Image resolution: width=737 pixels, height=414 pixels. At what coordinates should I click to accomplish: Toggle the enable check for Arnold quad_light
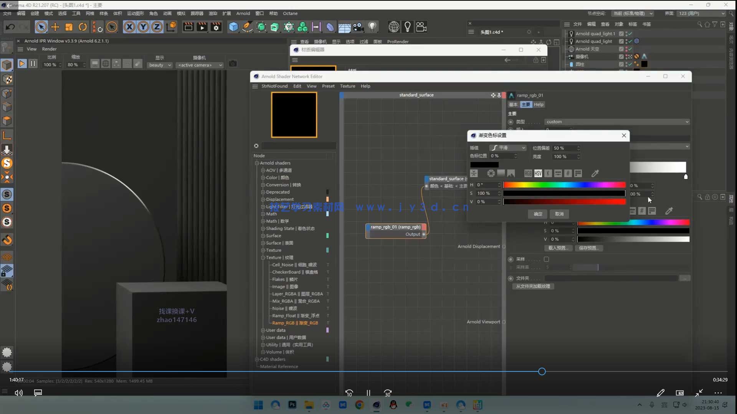630,41
